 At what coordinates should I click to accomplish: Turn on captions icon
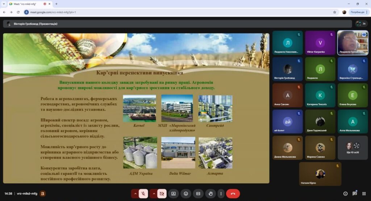pyautogui.click(x=198, y=194)
